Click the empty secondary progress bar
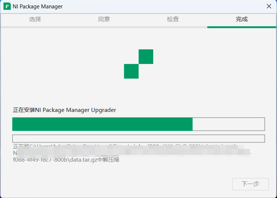277x198 pixels. pos(139,138)
